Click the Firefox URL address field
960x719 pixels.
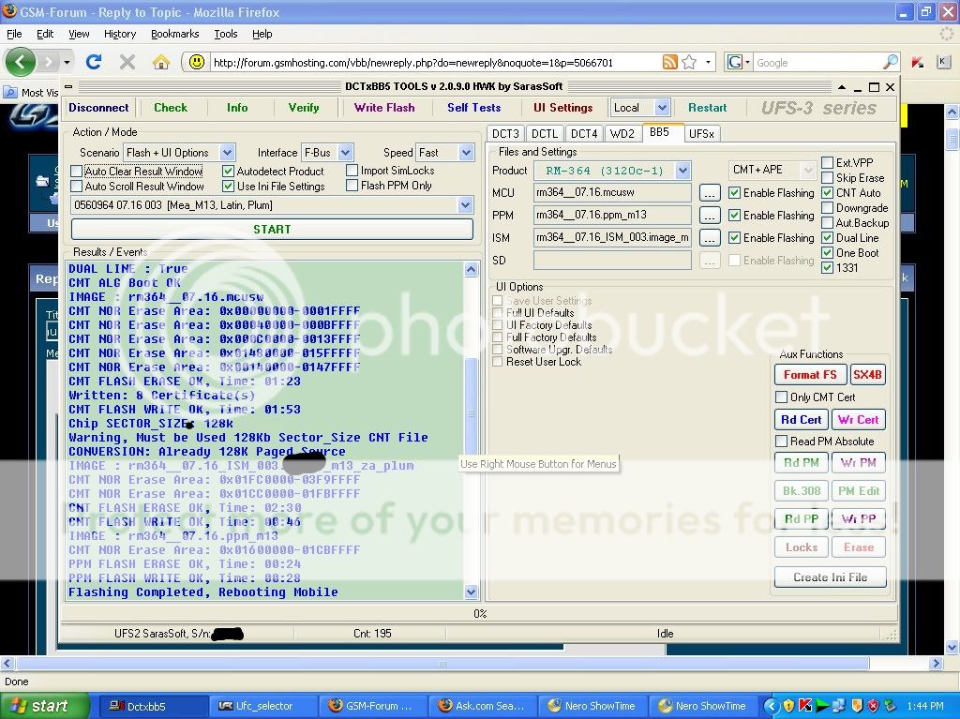pyautogui.click(x=435, y=62)
